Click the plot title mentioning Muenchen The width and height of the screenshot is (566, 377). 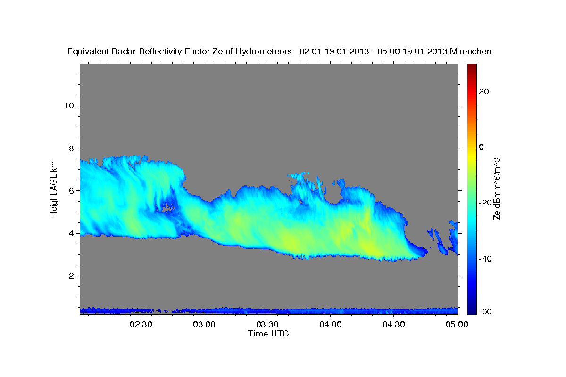click(x=279, y=52)
